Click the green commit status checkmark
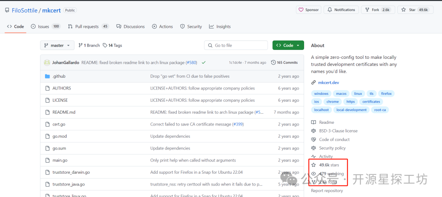 tap(203, 63)
